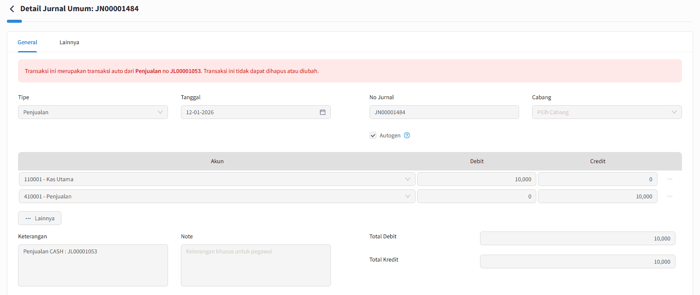Image resolution: width=700 pixels, height=295 pixels.
Task: Click the Debit field for Kas Utama
Action: pos(476,179)
